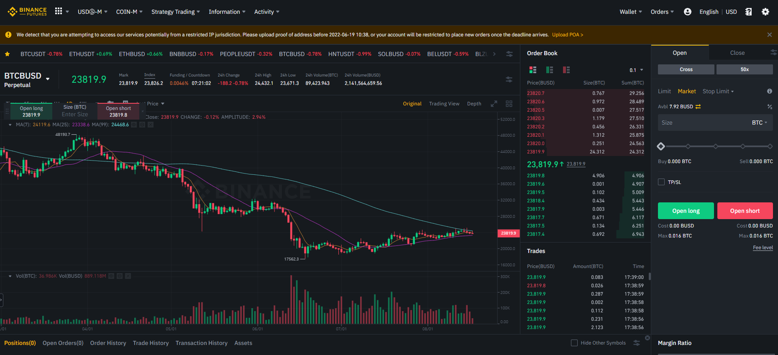Viewport: 778px width, 355px height.
Task: Open symbol header settings sliders icon
Action: coord(509,79)
